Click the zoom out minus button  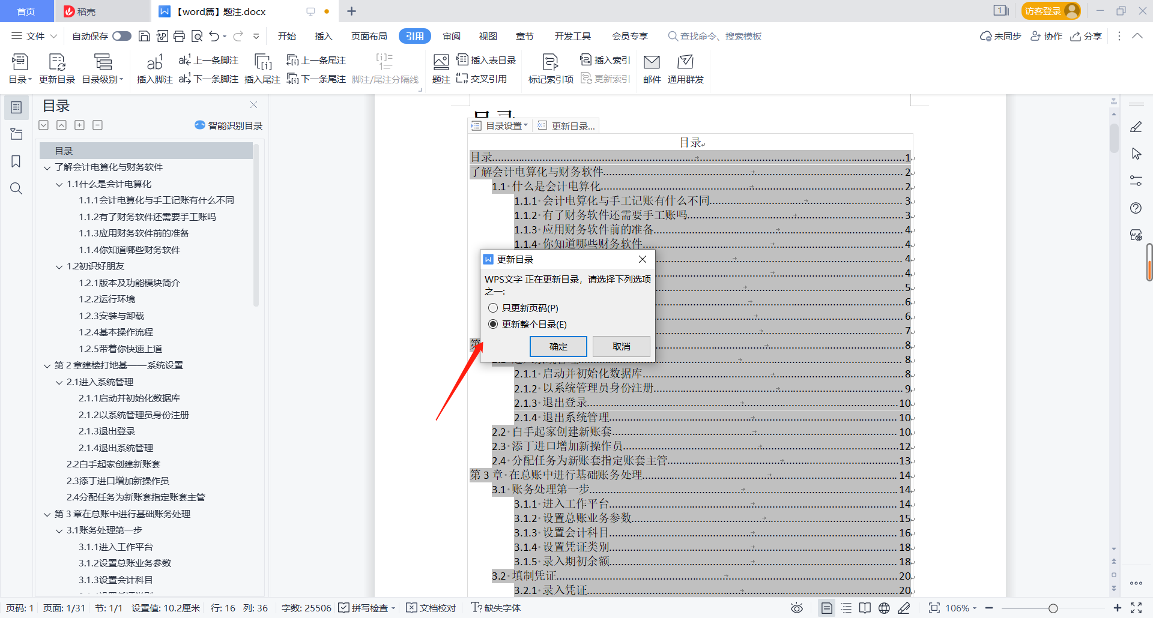tap(989, 608)
